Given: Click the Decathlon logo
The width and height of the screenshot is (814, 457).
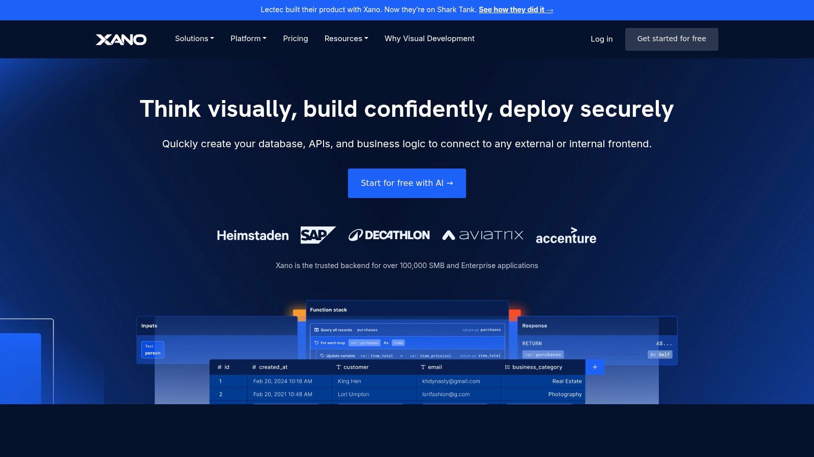Looking at the screenshot, I should point(389,235).
